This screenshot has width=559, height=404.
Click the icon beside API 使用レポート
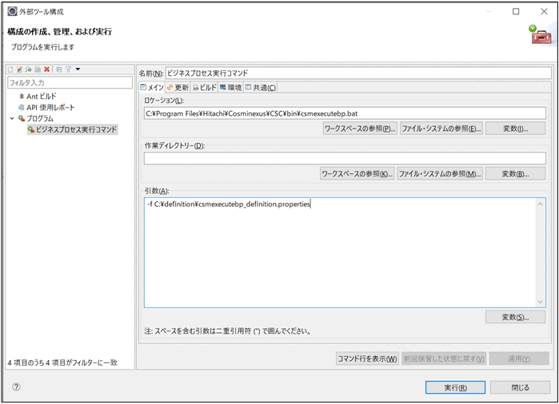pos(22,107)
